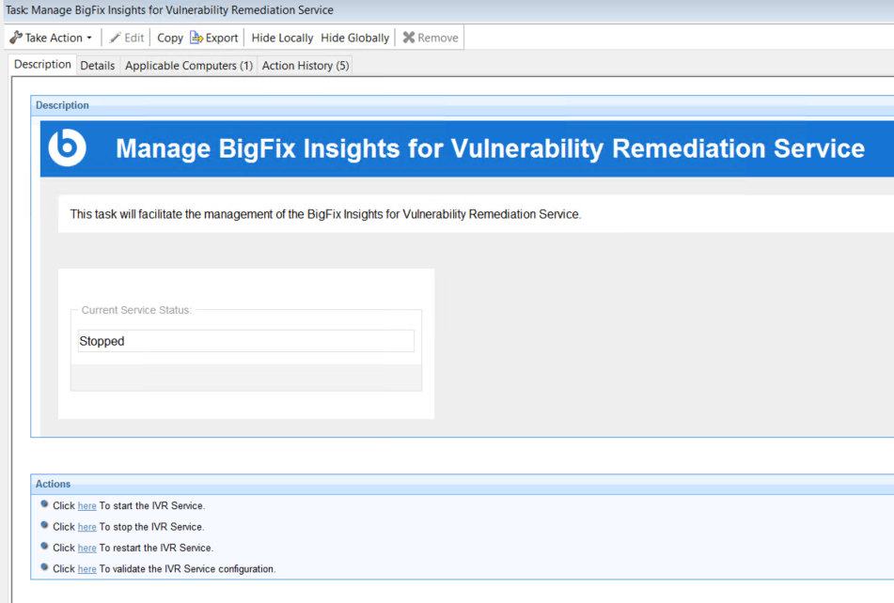
Task: Switch to the Details tab
Action: pos(98,66)
